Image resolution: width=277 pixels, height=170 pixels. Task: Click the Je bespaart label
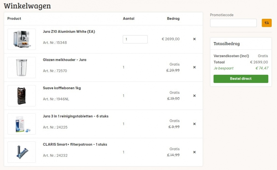click(224, 68)
